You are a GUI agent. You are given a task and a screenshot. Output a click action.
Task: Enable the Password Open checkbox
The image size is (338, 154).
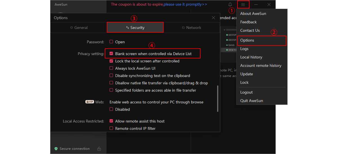(111, 42)
